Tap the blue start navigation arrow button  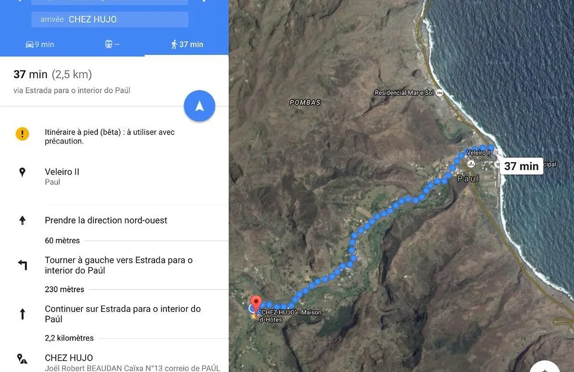tap(199, 106)
